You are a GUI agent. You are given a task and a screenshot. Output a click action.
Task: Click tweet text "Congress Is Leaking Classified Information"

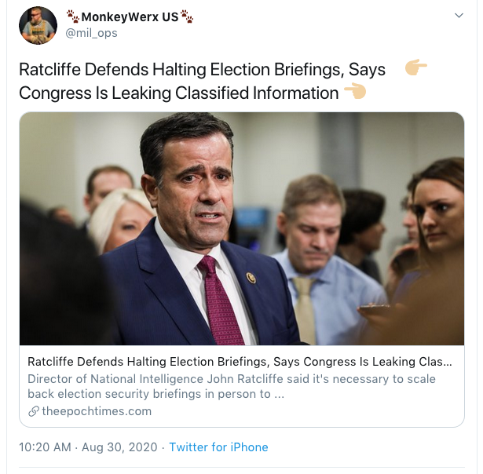(178, 93)
